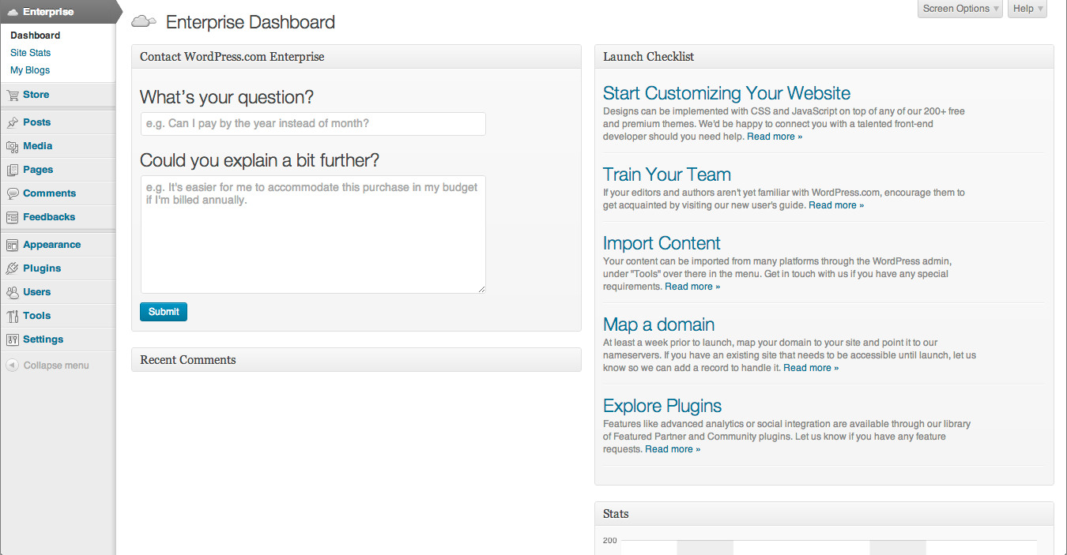
Task: Click the Launch Checklist panel header
Action: 824,57
